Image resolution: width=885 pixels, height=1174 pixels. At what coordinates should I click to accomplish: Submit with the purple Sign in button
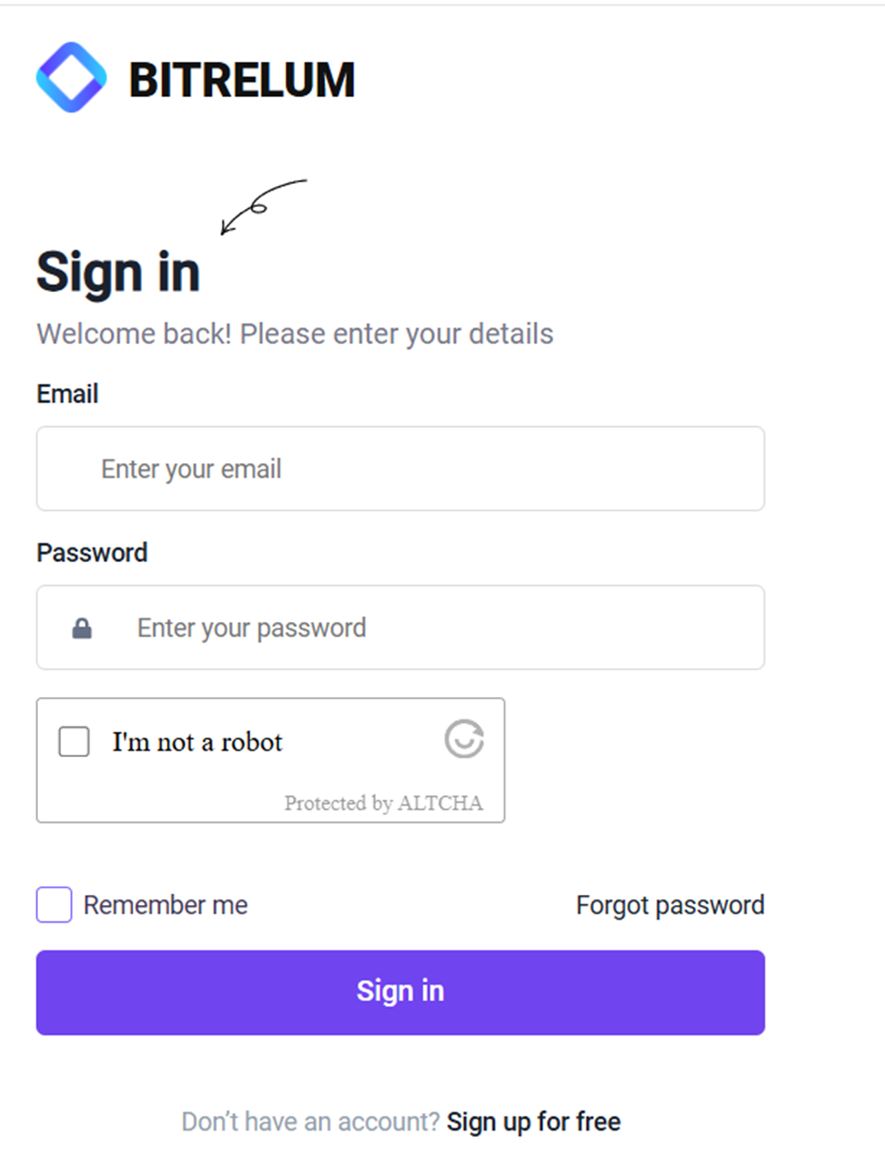click(x=400, y=992)
